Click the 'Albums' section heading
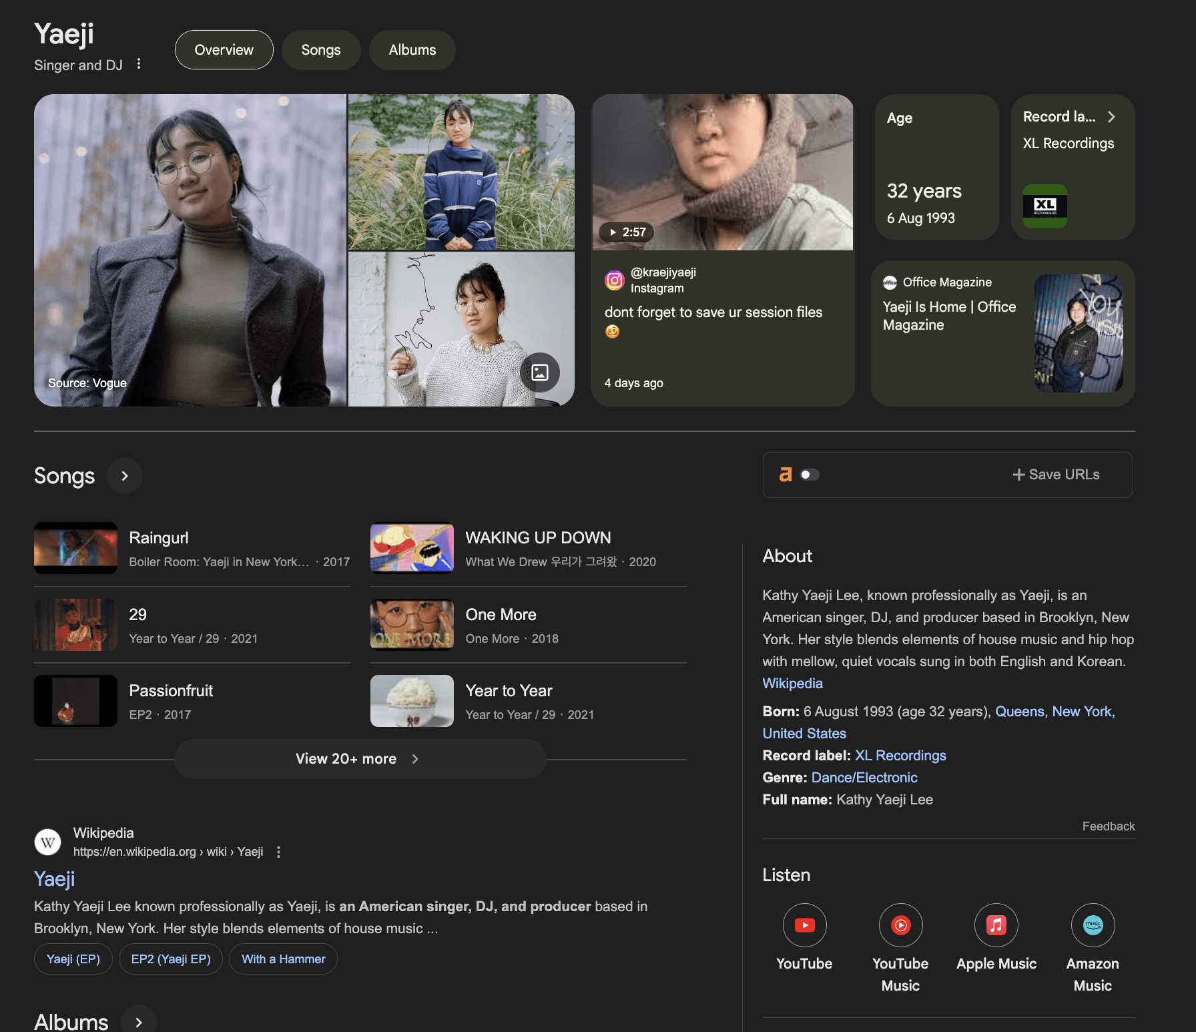The height and width of the screenshot is (1032, 1196). 71,1022
